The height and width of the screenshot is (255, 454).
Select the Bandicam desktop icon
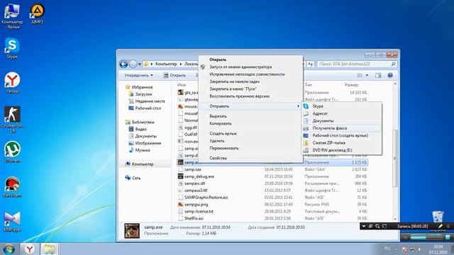(x=12, y=187)
